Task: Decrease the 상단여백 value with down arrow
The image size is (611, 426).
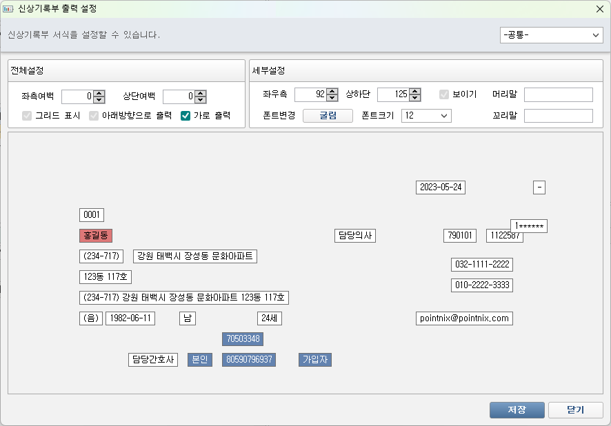Action: pos(201,100)
